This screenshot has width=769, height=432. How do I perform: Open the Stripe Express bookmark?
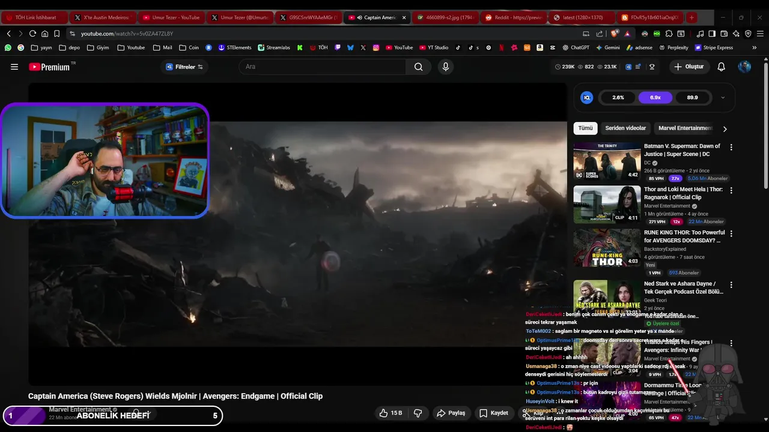[x=714, y=47]
